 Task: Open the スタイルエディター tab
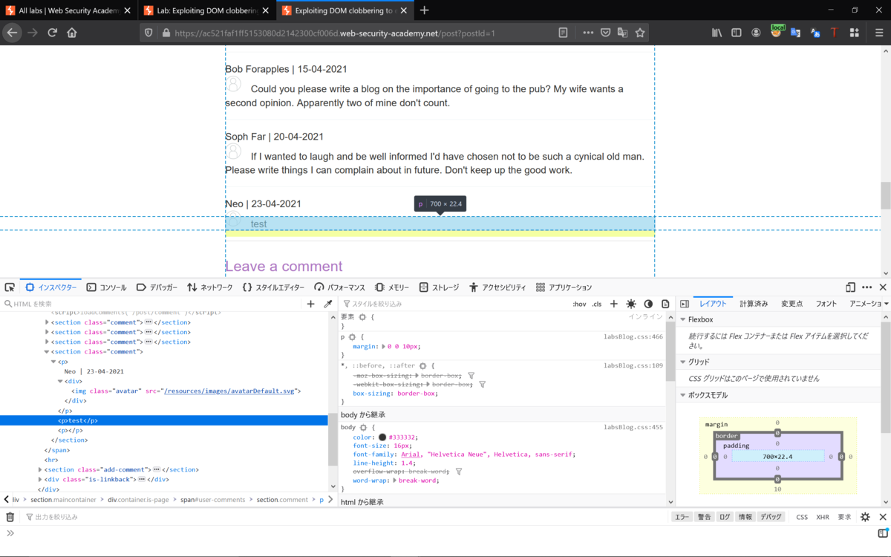pyautogui.click(x=273, y=287)
